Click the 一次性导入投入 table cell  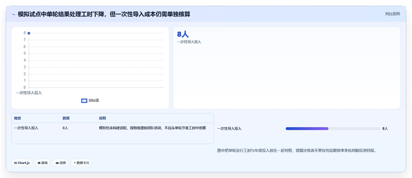pyautogui.click(x=26, y=128)
